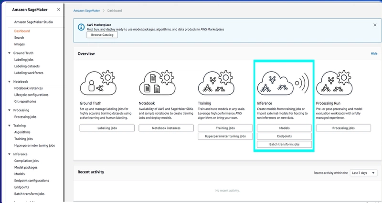Collapse the Processing sidebar section
Screen dimensions: 382x203
coord(9,110)
